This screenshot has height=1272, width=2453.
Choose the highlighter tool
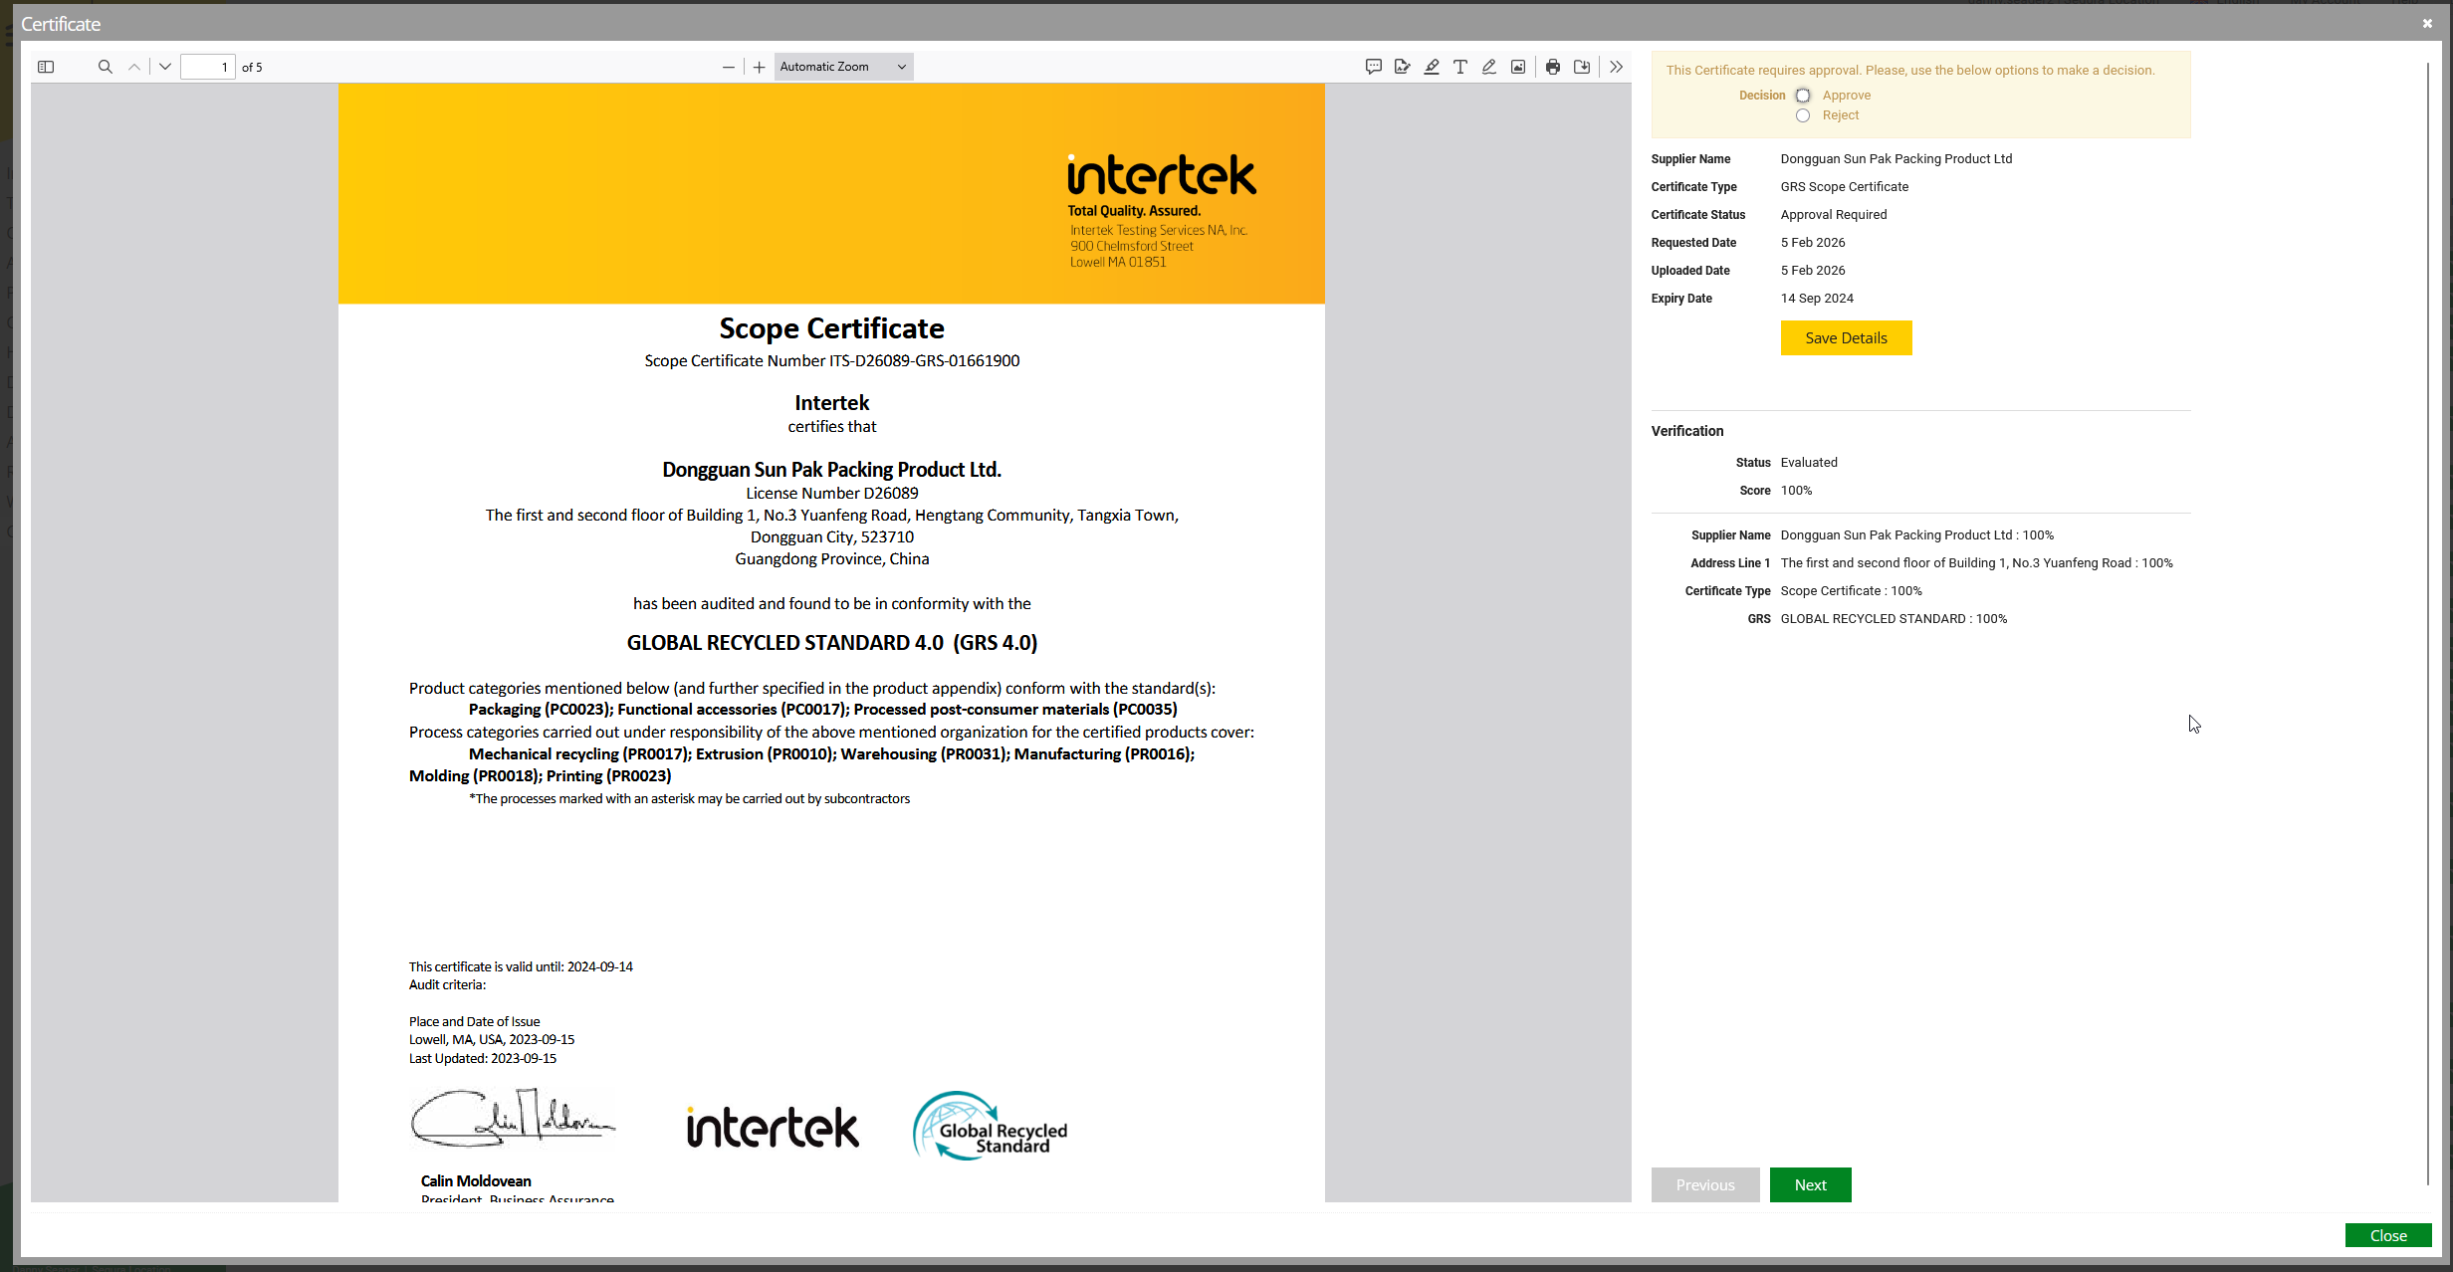pos(1431,67)
